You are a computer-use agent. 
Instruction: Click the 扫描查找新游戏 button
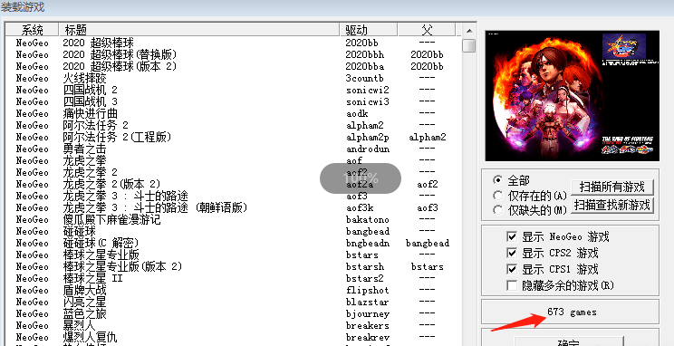tap(612, 205)
